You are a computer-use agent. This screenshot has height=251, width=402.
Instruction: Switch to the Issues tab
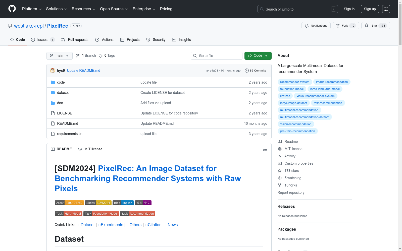[43, 40]
